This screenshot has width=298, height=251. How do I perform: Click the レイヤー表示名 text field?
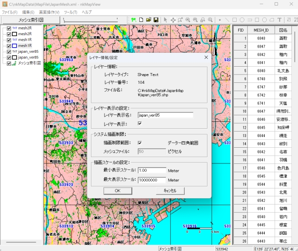tap(165, 115)
